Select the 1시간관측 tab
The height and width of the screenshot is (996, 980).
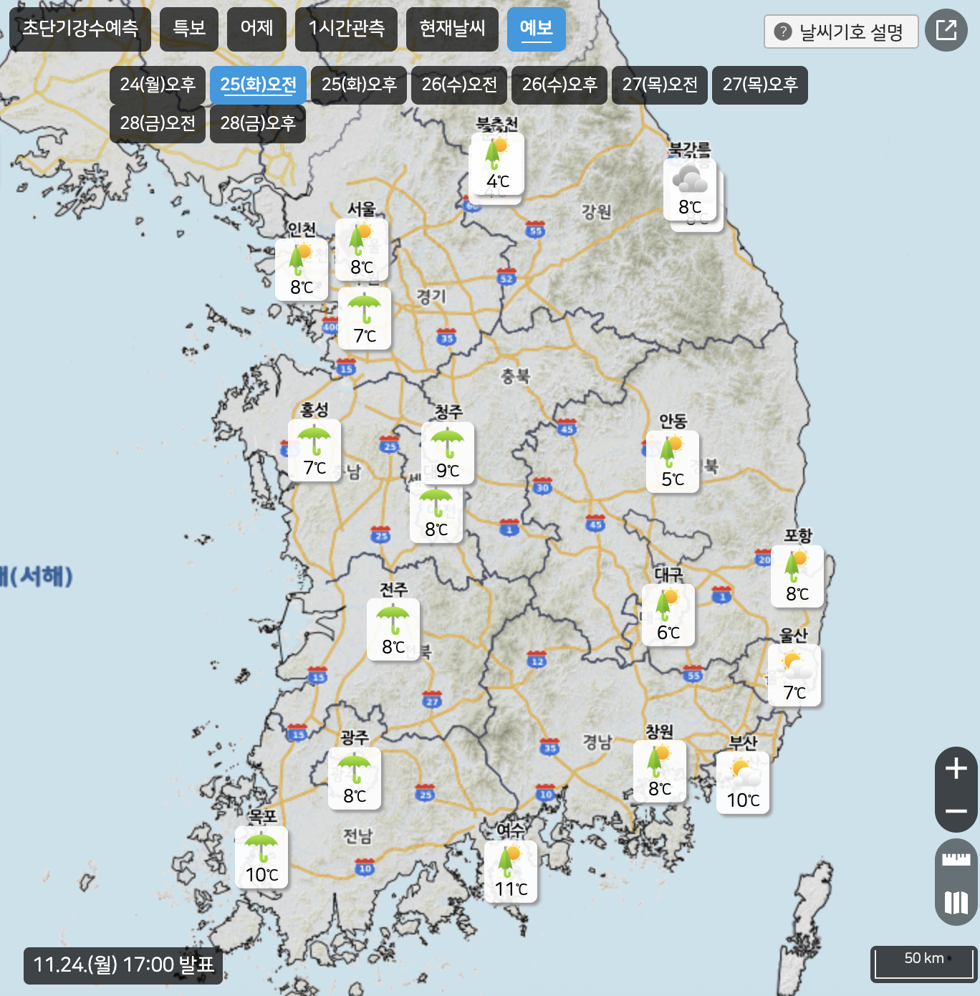(346, 29)
